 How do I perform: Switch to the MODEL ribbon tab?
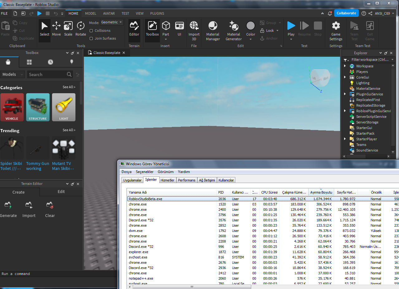90,13
